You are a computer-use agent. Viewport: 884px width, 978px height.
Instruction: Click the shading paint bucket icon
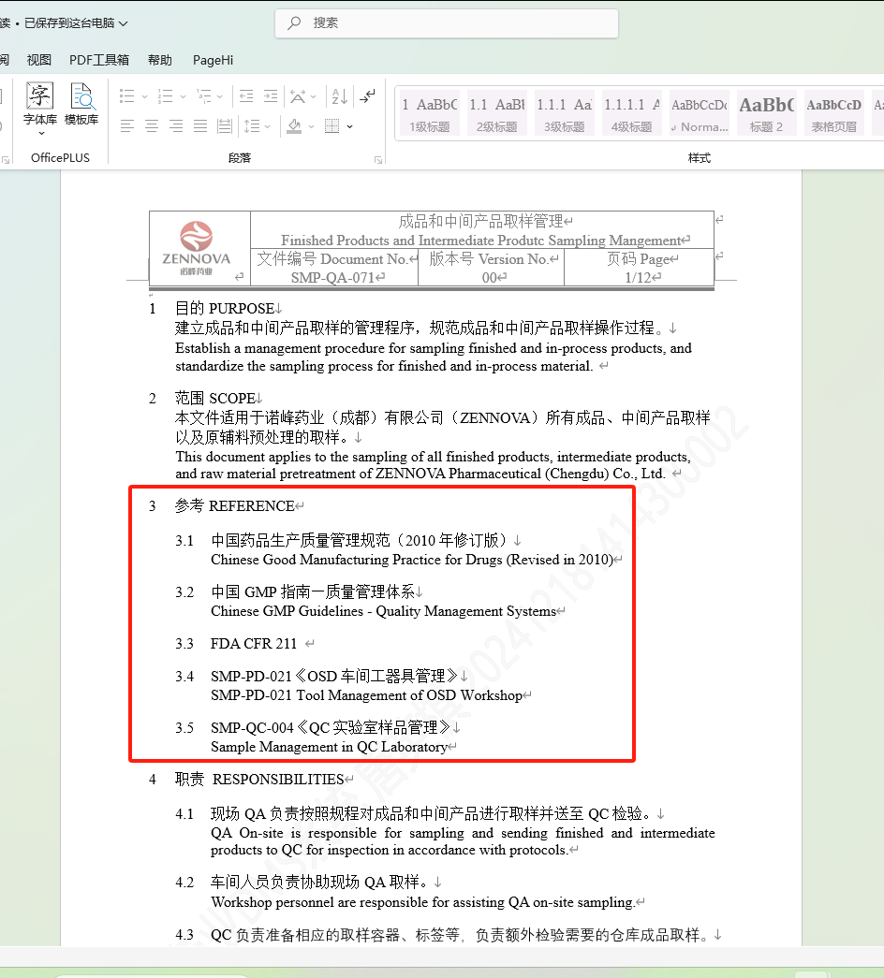pos(295,126)
